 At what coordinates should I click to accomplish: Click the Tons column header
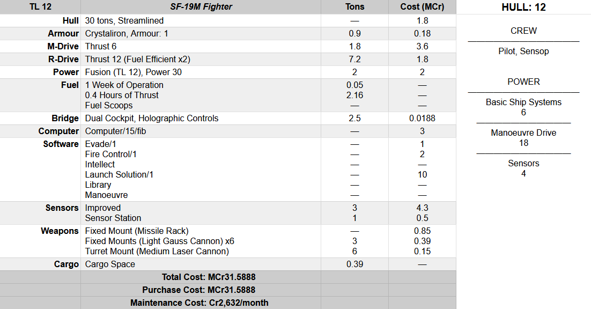click(x=354, y=7)
